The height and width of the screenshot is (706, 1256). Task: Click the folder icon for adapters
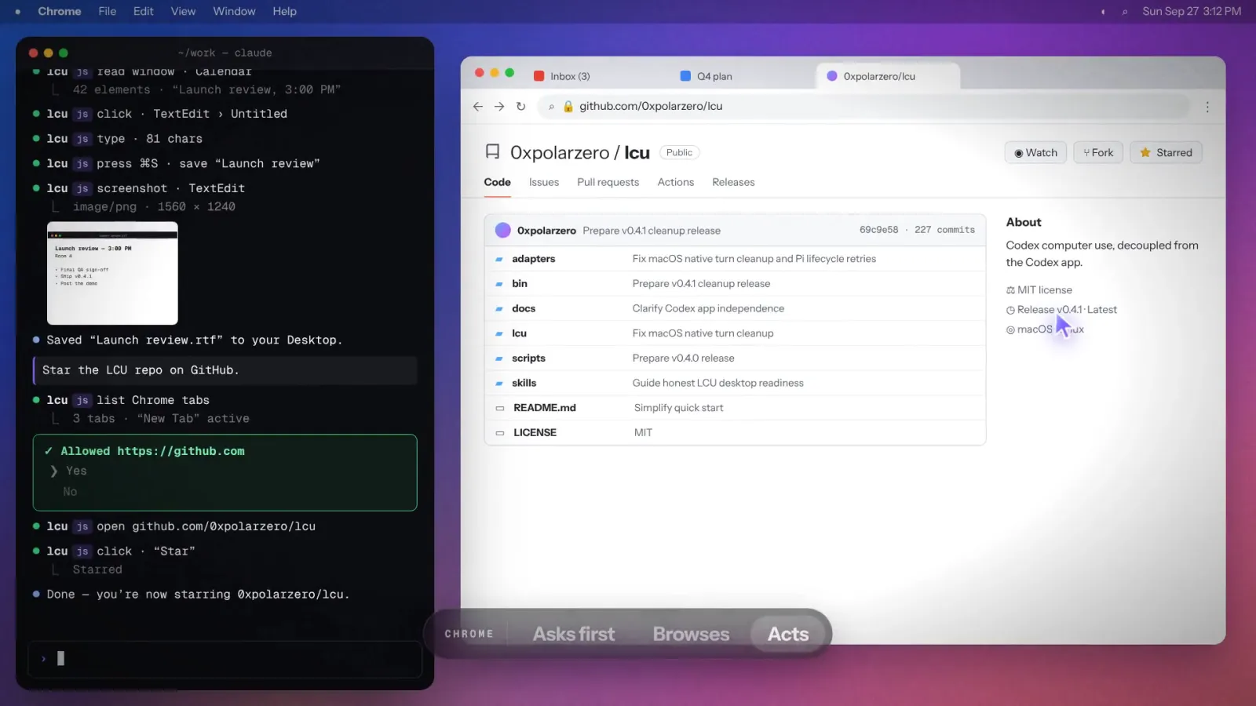click(499, 259)
